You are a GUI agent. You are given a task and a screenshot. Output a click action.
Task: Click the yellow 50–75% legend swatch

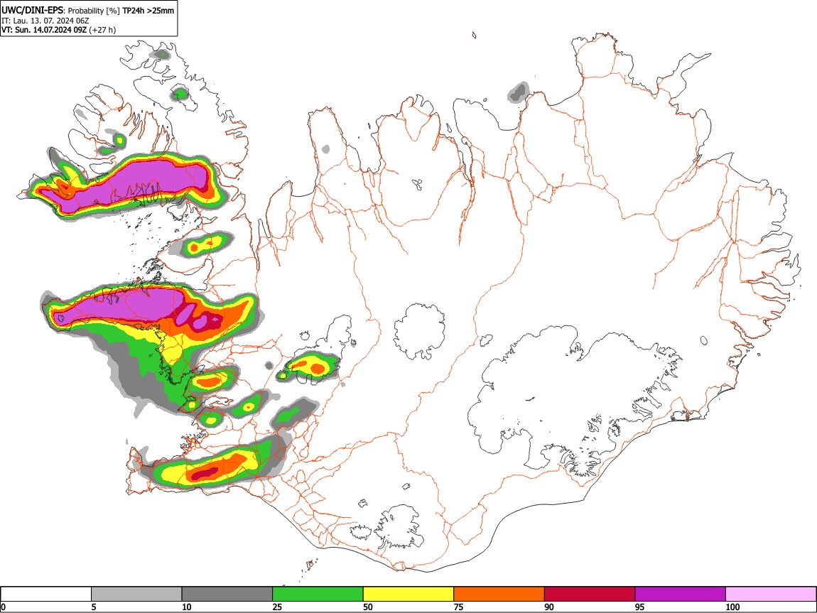(408, 594)
